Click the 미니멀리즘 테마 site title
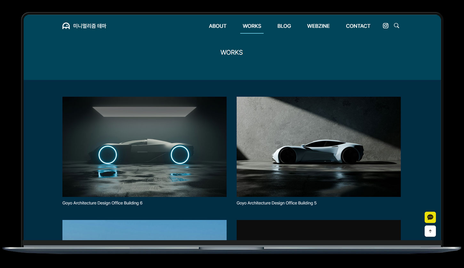 pos(90,26)
